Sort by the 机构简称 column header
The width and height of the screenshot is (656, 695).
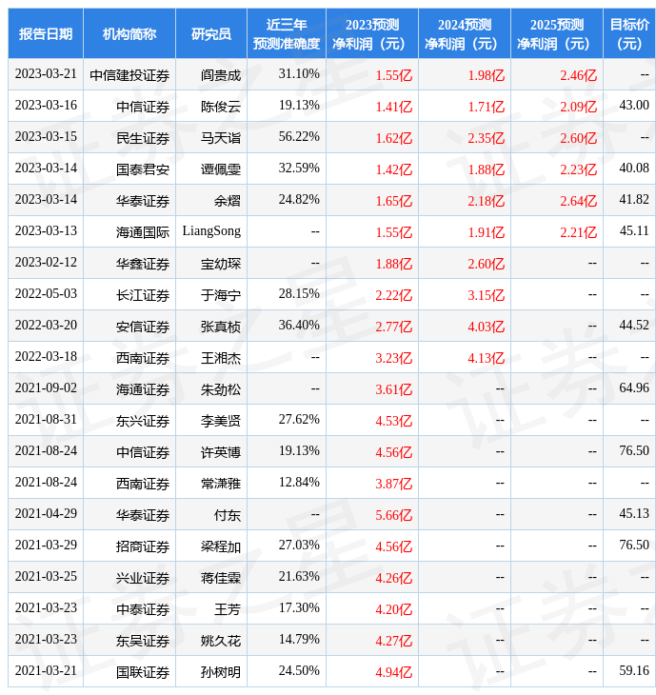(129, 34)
